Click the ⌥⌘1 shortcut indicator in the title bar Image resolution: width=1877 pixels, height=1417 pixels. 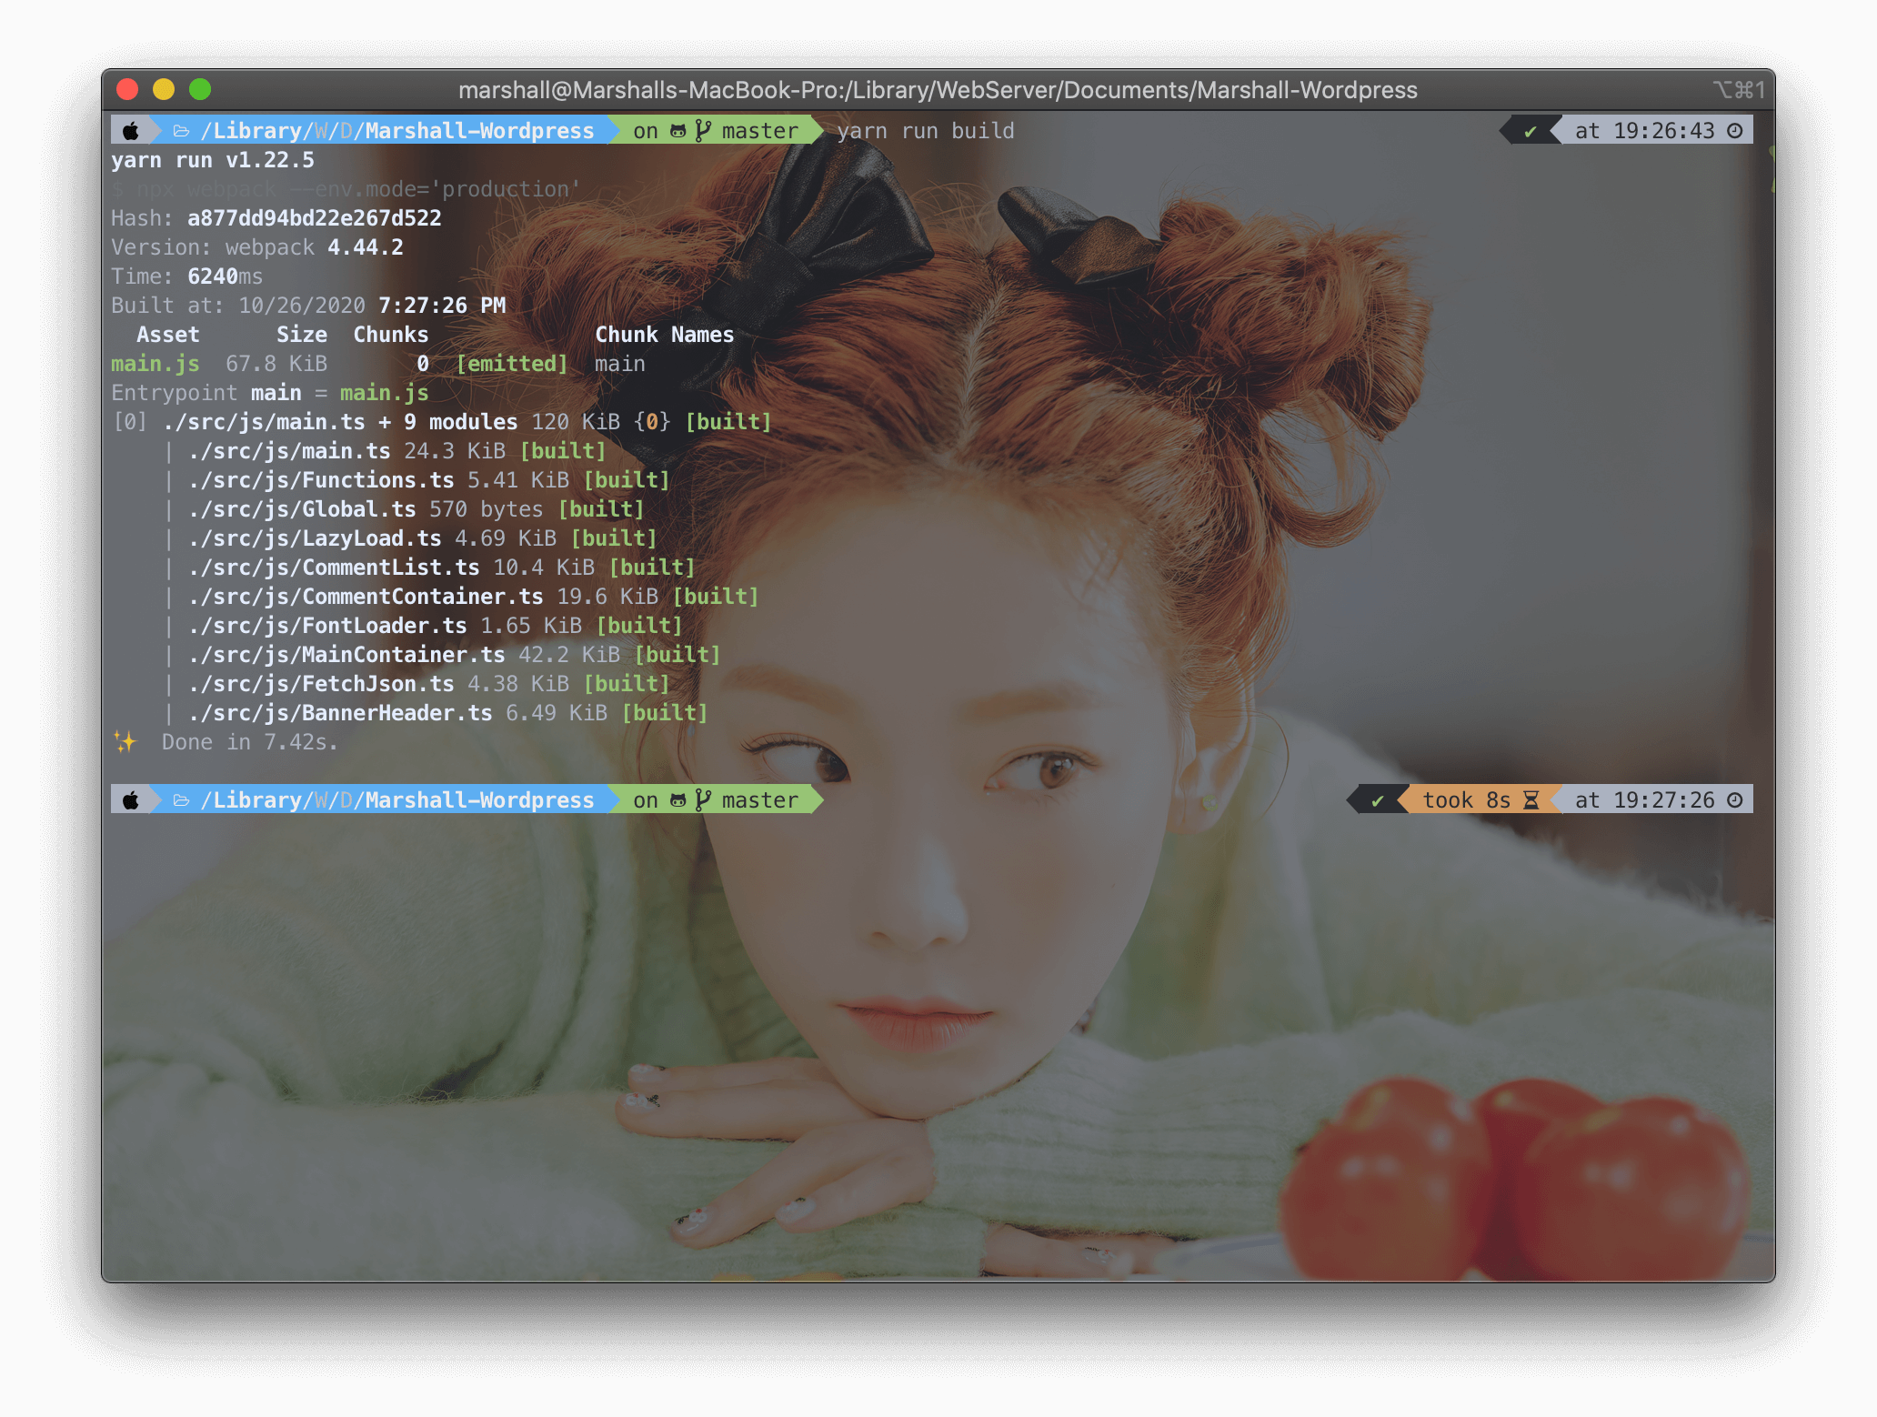1739,90
